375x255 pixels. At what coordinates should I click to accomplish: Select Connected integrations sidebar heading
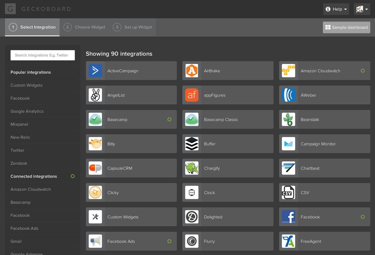coord(34,176)
